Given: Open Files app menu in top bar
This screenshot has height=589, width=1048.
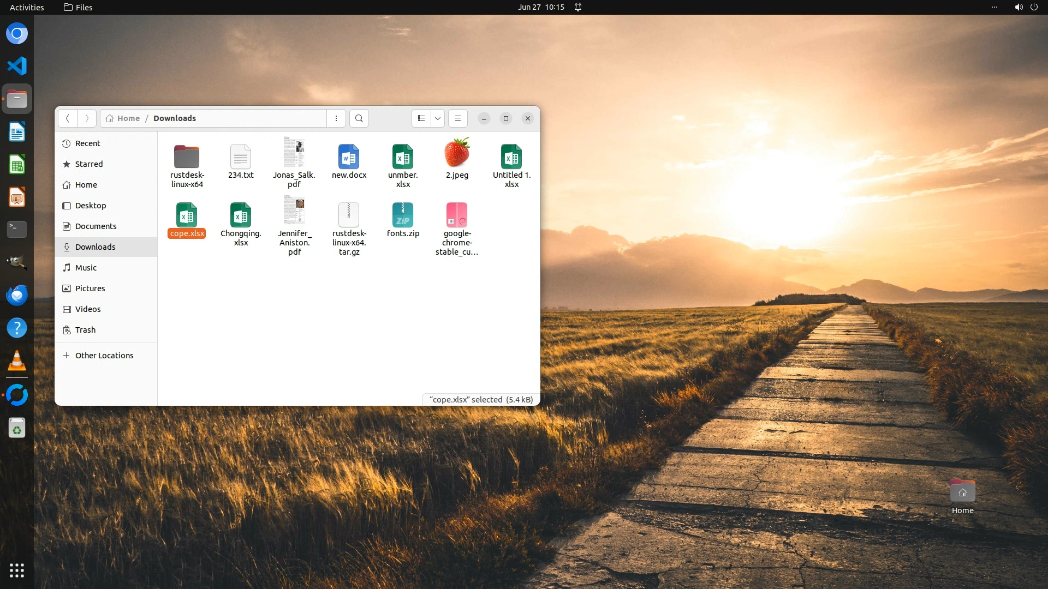Looking at the screenshot, I should [x=78, y=7].
